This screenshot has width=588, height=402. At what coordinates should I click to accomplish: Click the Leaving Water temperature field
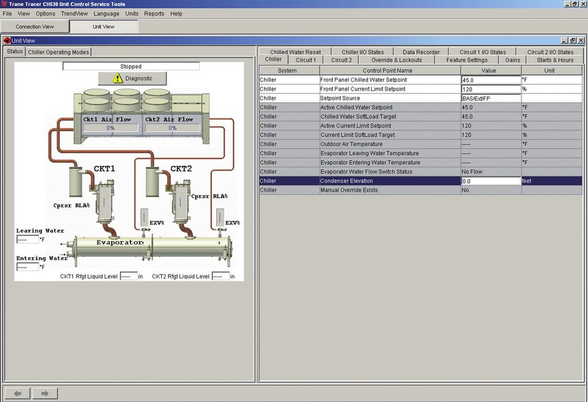tap(28, 239)
